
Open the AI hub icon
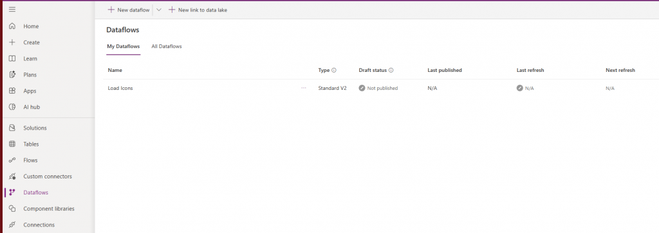pos(12,107)
